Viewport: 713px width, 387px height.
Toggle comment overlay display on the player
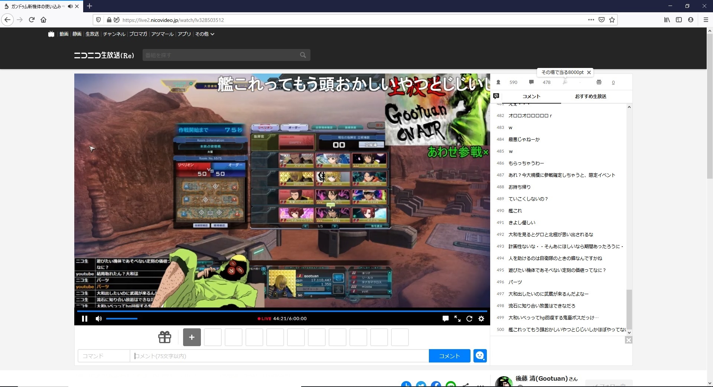tap(446, 319)
